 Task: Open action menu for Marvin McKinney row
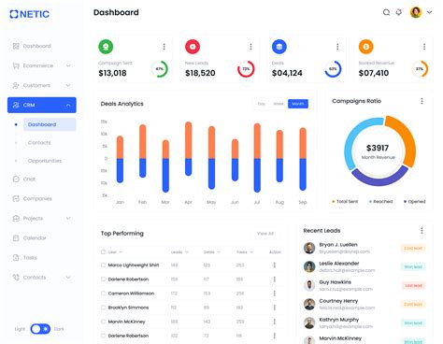[x=275, y=322]
